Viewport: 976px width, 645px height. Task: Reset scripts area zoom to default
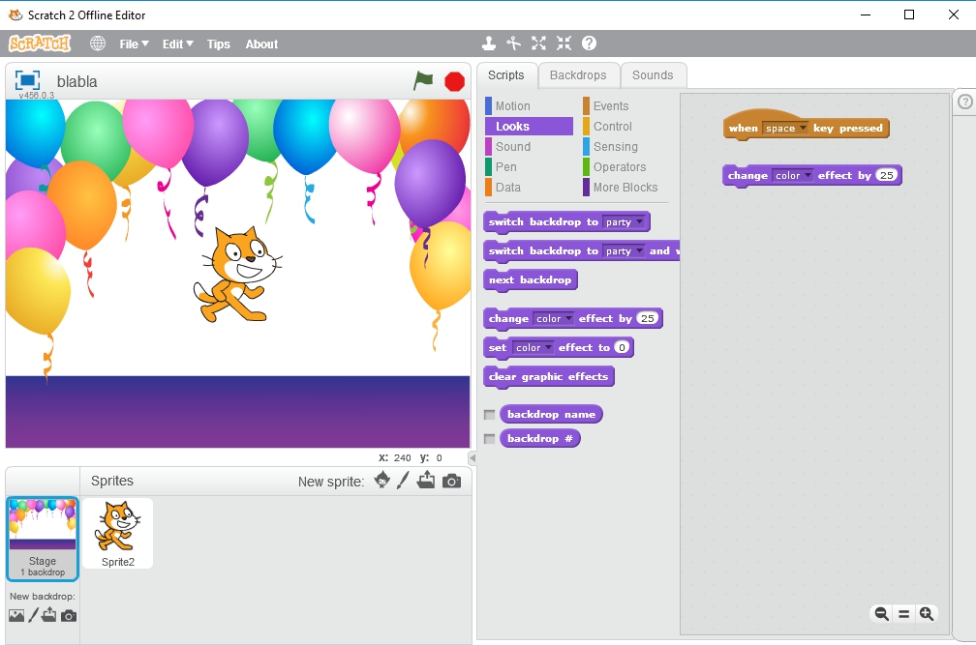tap(903, 614)
